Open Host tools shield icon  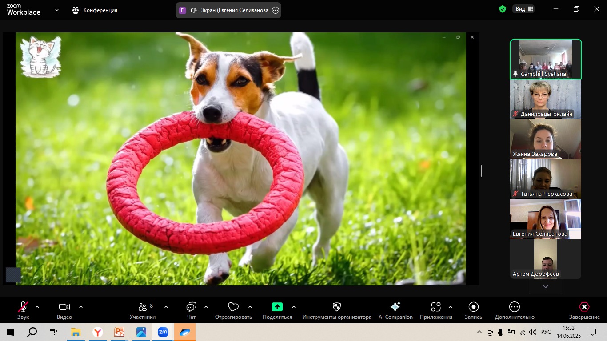pos(337,307)
